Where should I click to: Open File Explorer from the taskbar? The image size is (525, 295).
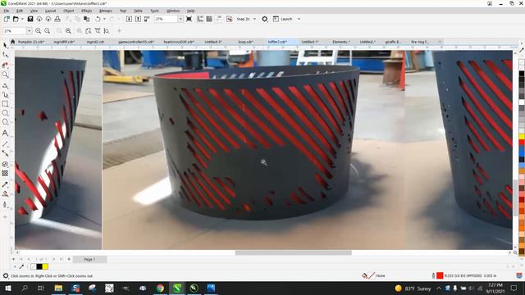click(58, 288)
